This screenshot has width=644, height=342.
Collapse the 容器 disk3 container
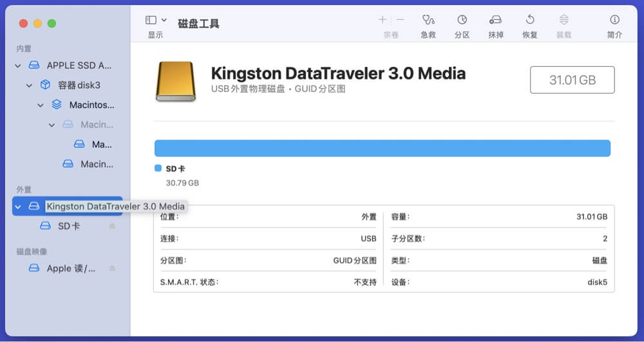coord(29,85)
